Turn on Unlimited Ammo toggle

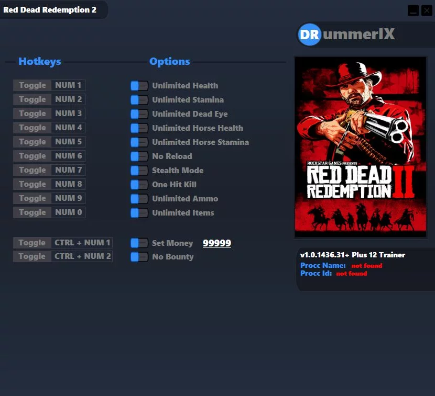(139, 199)
